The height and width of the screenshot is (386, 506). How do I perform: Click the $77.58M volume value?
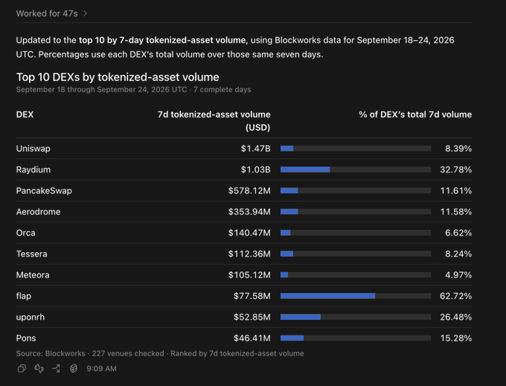(x=252, y=296)
